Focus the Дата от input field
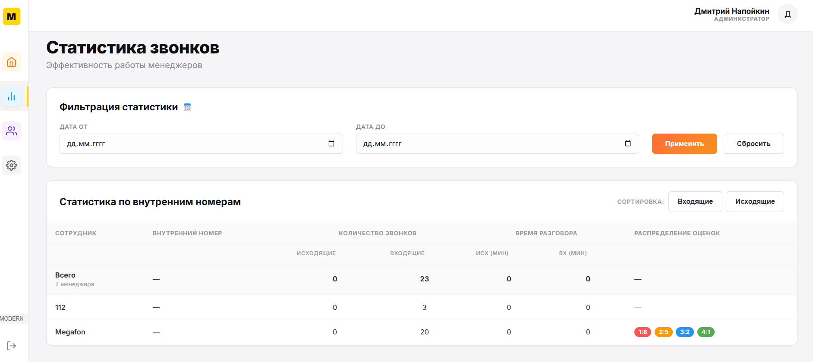This screenshot has height=362, width=813. [x=190, y=144]
